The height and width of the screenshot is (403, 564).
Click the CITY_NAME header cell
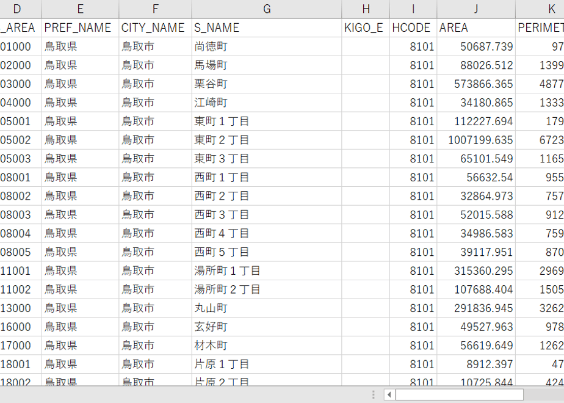[x=155, y=27]
